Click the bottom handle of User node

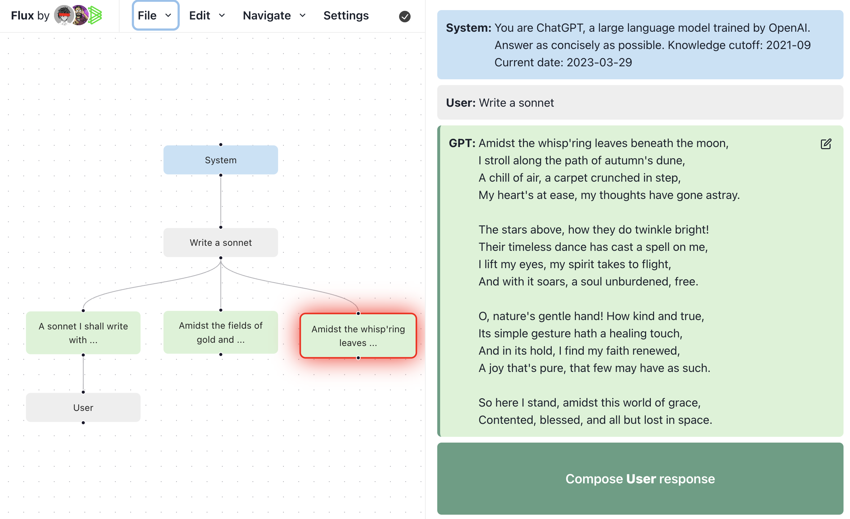point(83,423)
